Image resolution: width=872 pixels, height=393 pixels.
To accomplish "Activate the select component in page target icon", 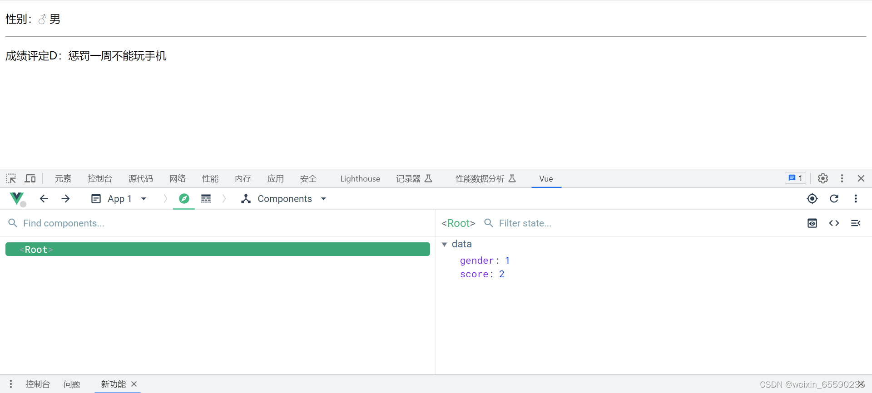I will click(x=813, y=199).
